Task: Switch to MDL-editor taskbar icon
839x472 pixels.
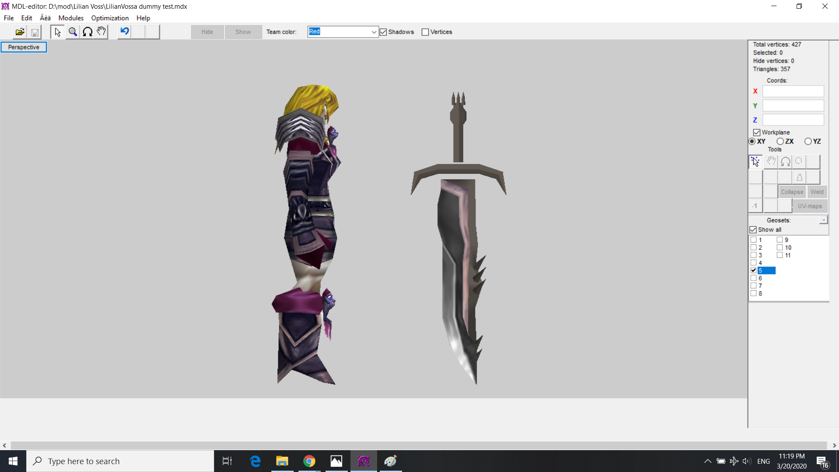Action: point(364,461)
